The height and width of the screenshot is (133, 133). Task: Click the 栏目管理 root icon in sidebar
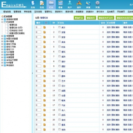tap(3, 17)
